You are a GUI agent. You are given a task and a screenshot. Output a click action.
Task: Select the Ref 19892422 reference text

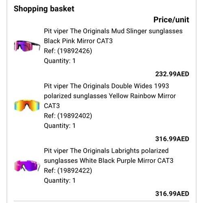coord(68,171)
